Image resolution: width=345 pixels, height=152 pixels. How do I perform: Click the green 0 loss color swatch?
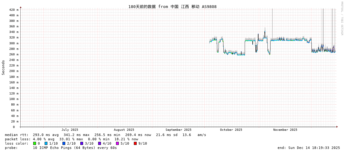click(34, 143)
